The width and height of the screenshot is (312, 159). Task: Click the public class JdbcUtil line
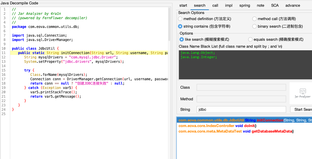tap(36, 49)
